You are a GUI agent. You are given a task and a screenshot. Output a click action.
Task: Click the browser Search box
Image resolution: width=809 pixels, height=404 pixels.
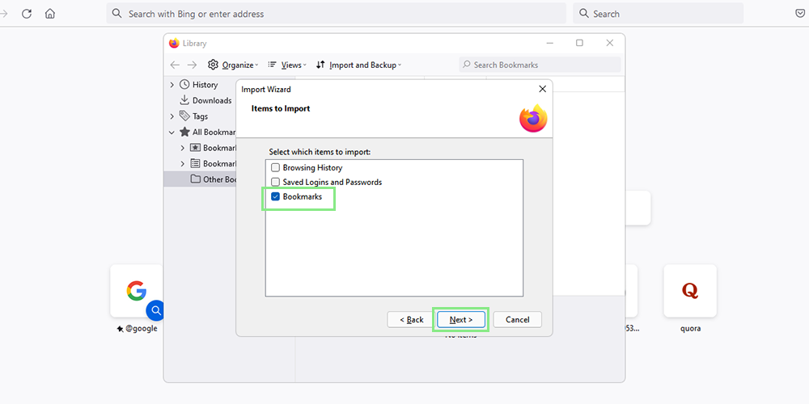click(658, 14)
